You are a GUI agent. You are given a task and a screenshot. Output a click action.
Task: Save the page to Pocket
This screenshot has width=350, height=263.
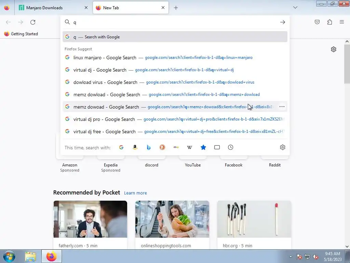317,22
